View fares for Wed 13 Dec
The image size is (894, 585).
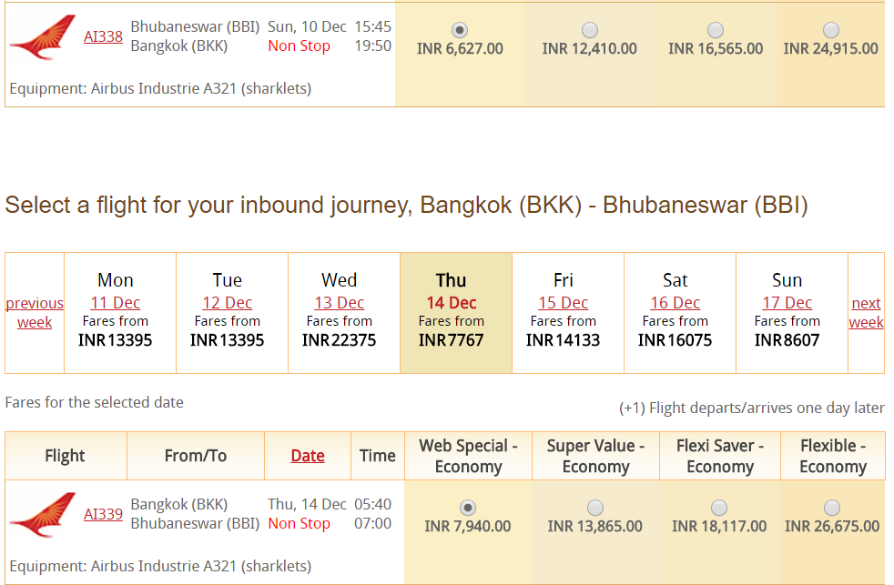(339, 303)
